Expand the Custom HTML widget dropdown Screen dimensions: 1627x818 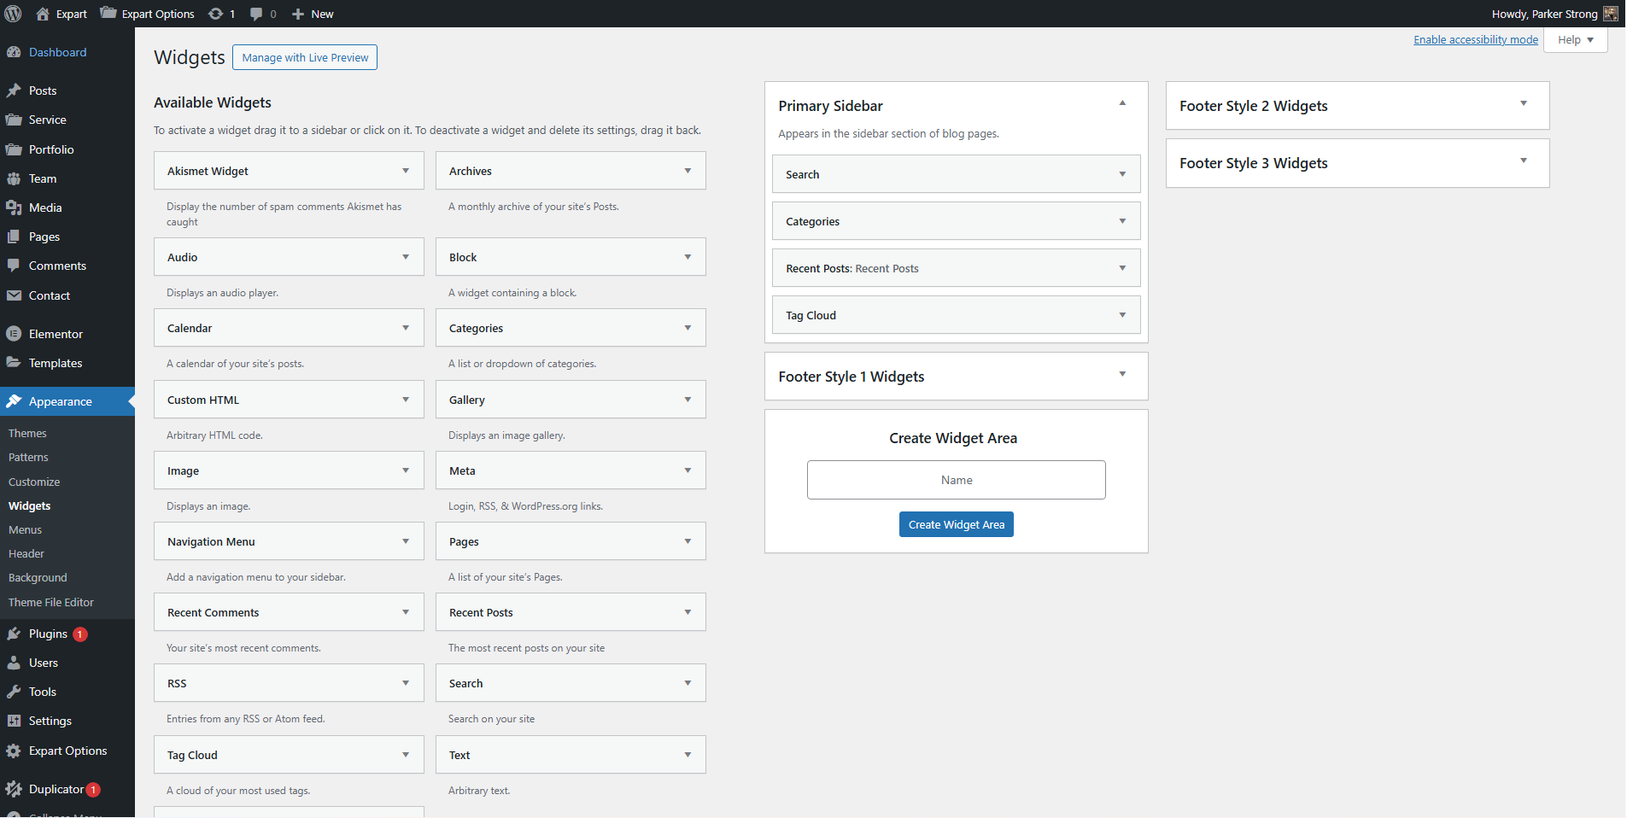(406, 400)
